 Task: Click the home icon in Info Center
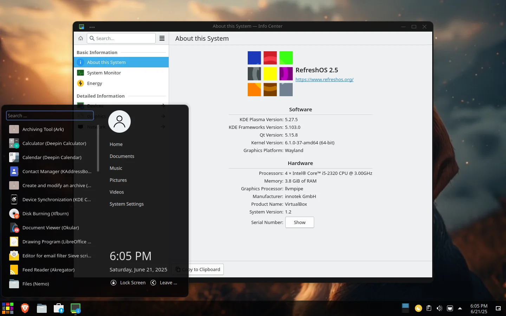[x=80, y=38]
